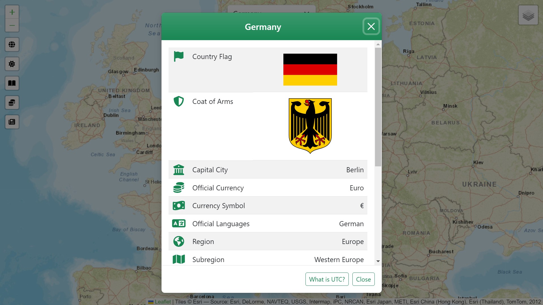Click the banknote icon beside Currency Symbol
Image resolution: width=543 pixels, height=305 pixels.
178,205
